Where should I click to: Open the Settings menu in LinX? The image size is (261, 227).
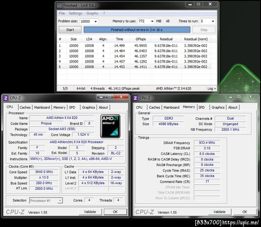75,13
